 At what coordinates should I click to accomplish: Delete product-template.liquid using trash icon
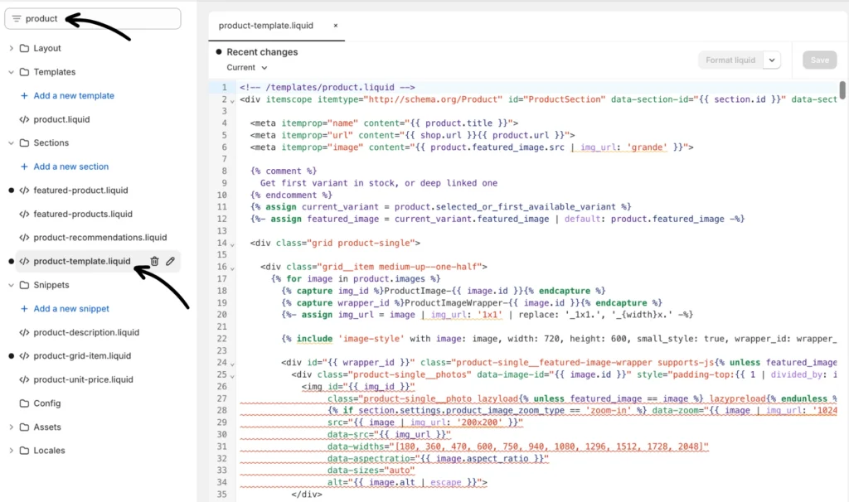click(x=154, y=261)
